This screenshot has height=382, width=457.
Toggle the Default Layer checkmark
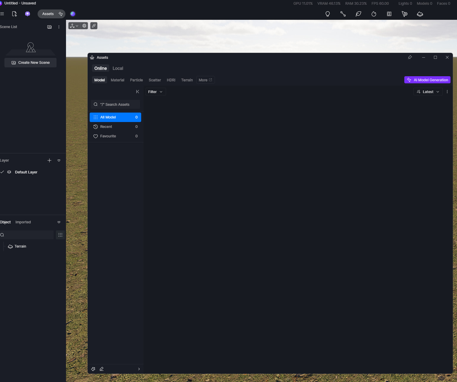point(2,172)
